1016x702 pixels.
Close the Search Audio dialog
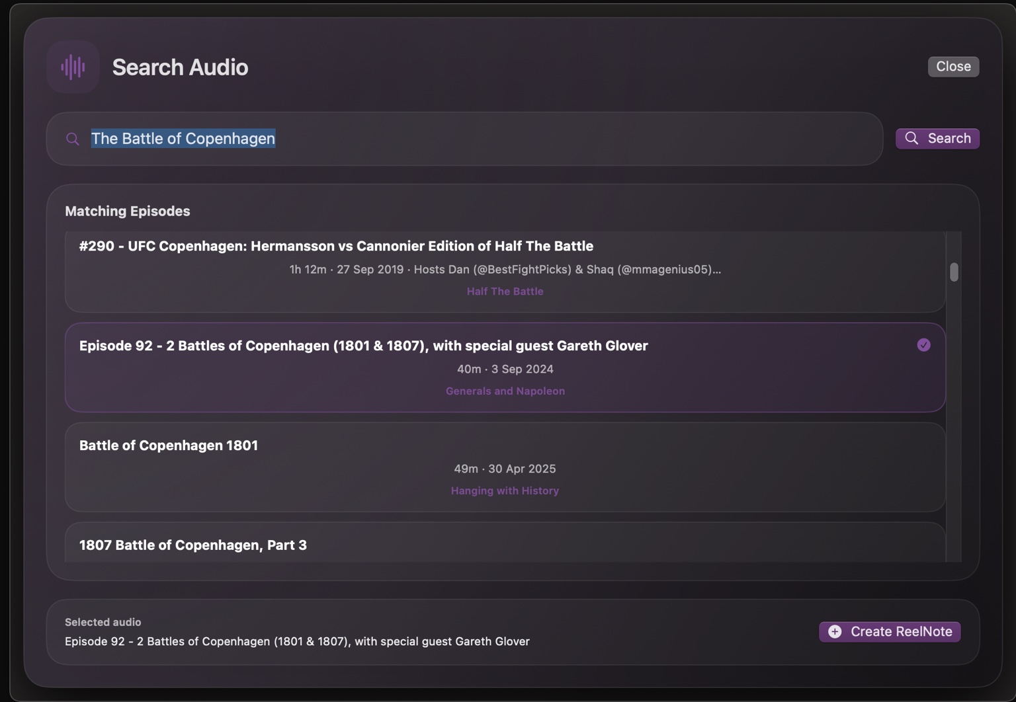point(953,67)
